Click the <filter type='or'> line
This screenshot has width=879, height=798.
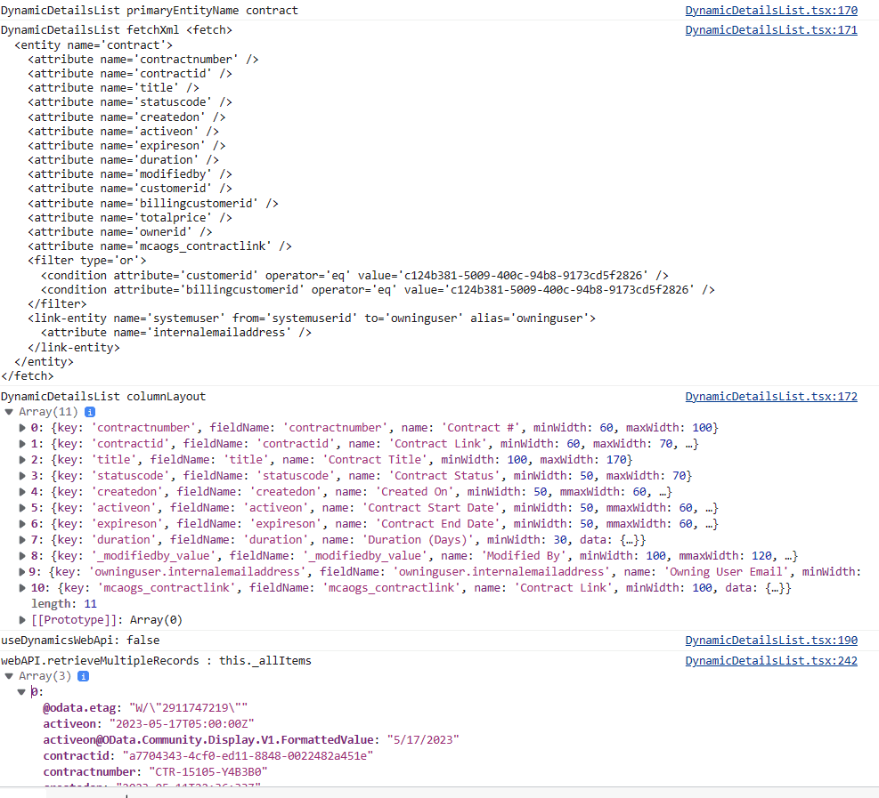point(87,261)
